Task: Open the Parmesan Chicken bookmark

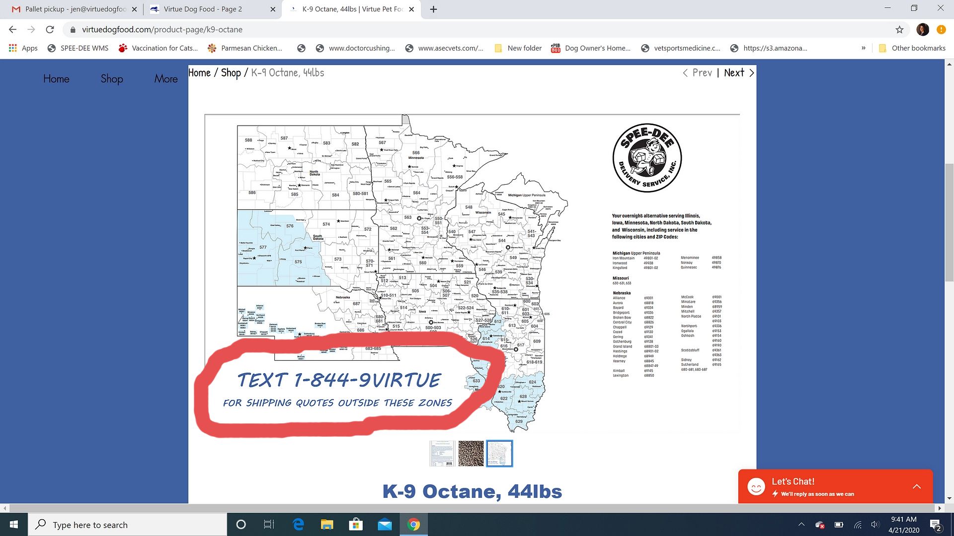Action: (245, 48)
